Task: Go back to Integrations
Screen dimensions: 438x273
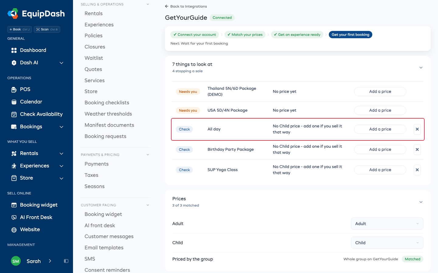Action: (x=186, y=6)
